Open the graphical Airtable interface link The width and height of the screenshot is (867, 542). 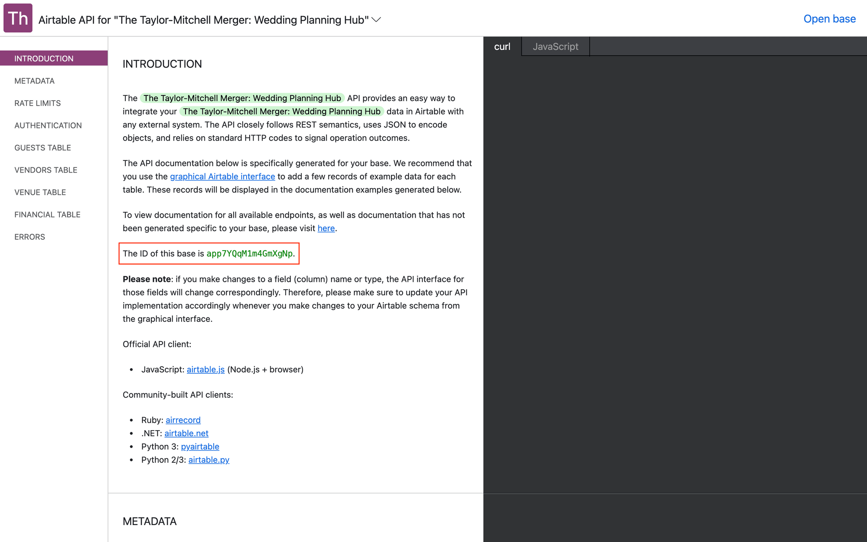(x=222, y=176)
